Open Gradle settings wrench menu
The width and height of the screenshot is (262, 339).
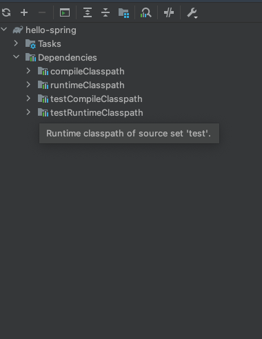coord(192,13)
